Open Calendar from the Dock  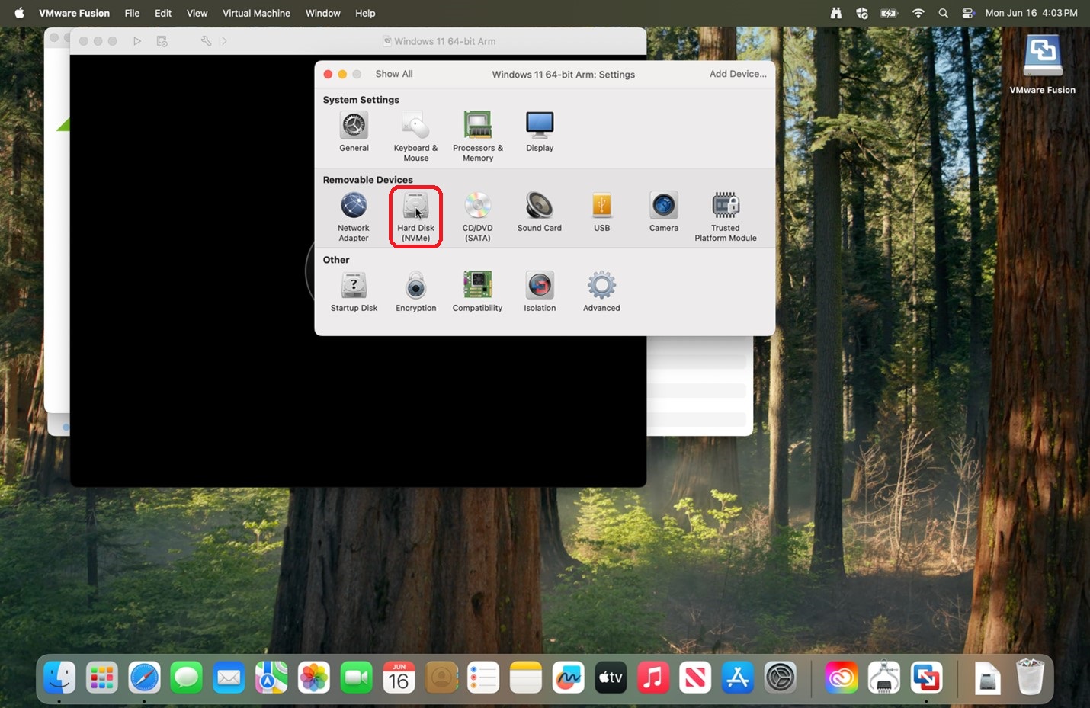[399, 677]
